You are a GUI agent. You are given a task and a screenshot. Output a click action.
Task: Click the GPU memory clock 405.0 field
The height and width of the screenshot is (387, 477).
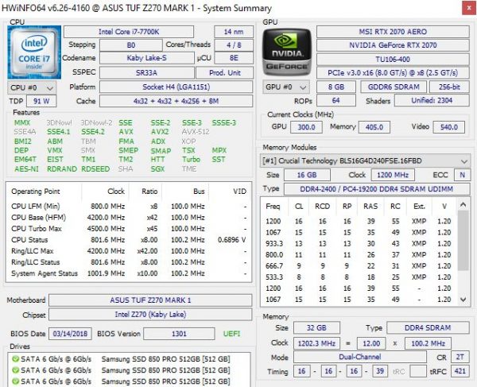[x=374, y=127]
